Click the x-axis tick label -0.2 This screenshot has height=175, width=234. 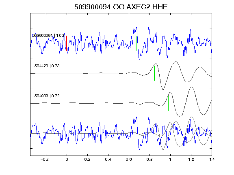[x=44, y=160]
